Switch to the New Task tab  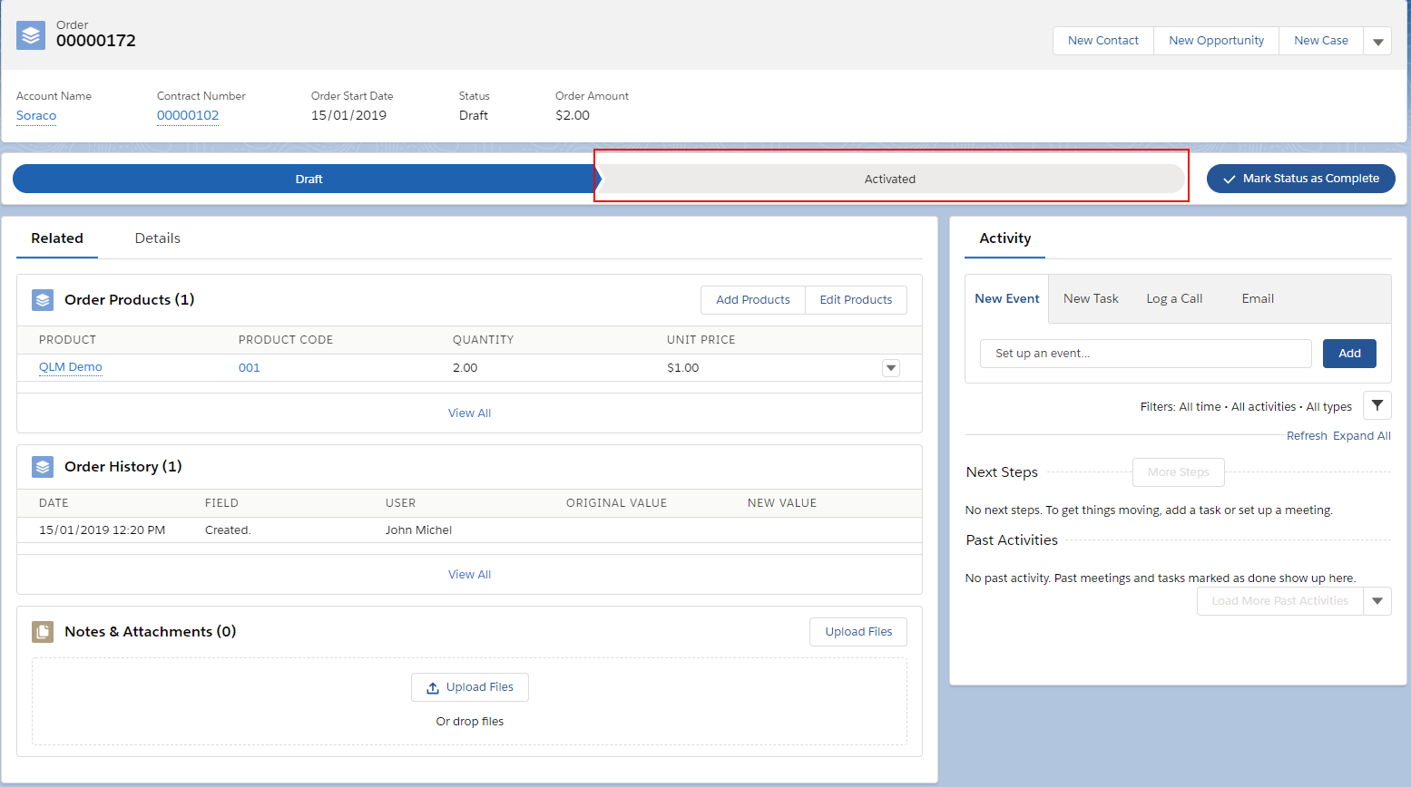(x=1091, y=298)
